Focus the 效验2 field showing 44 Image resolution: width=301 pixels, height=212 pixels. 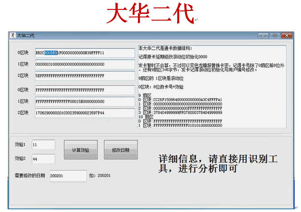[x=43, y=159]
